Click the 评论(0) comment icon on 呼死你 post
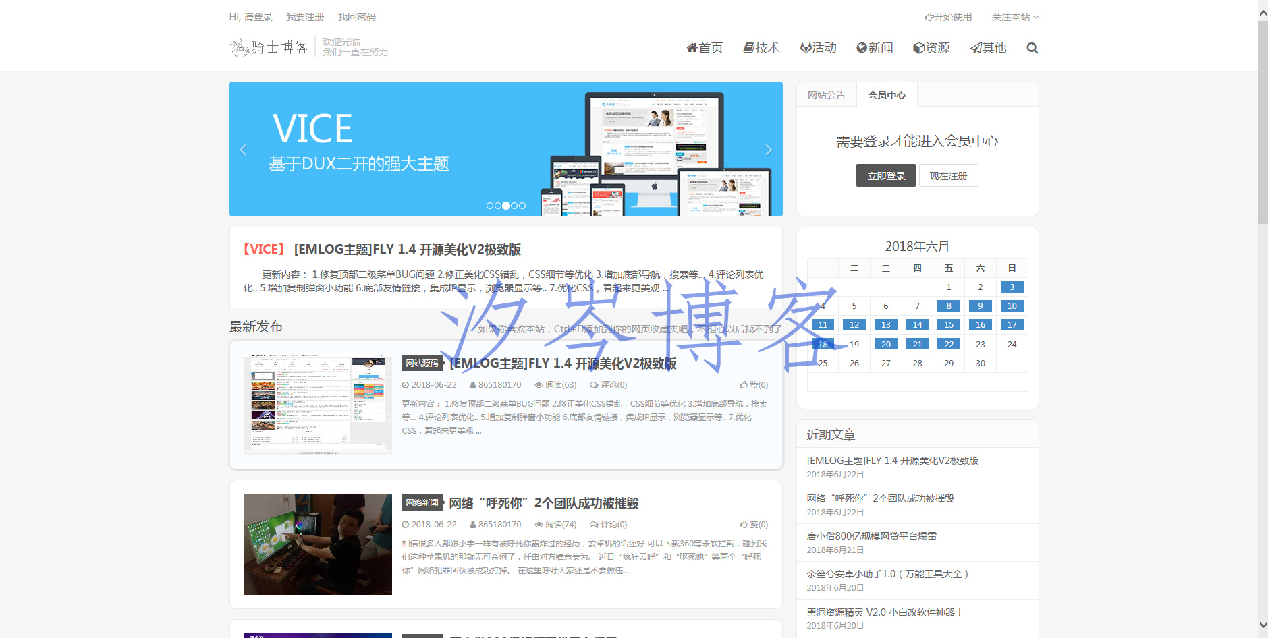This screenshot has height=638, width=1268. 594,525
